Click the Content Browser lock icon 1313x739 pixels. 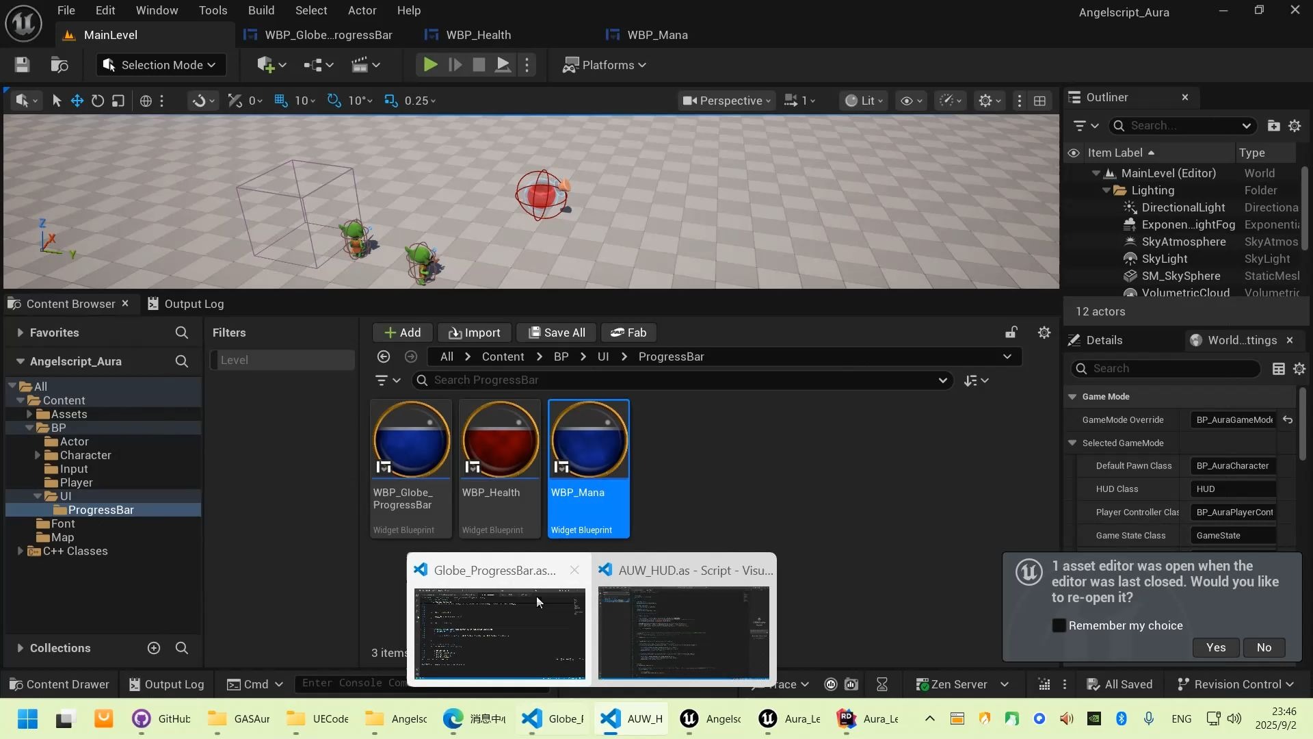pos(1011,333)
